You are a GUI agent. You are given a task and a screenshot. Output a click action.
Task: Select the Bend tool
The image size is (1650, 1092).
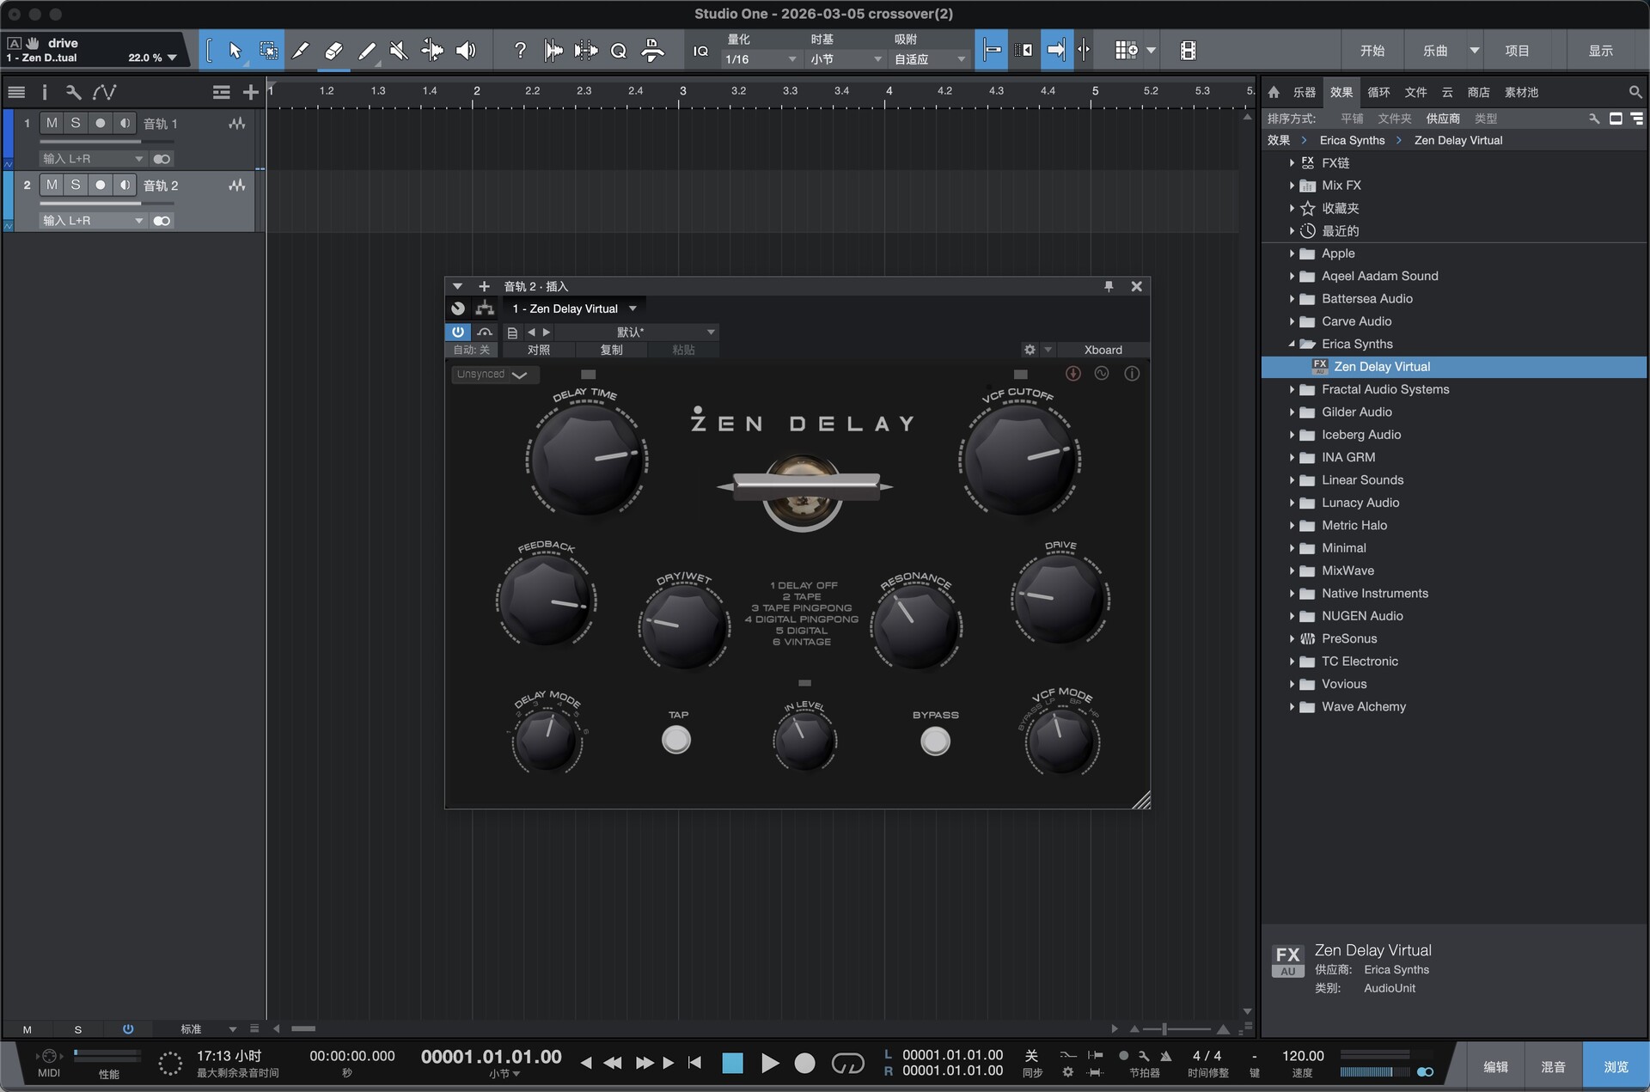[432, 50]
